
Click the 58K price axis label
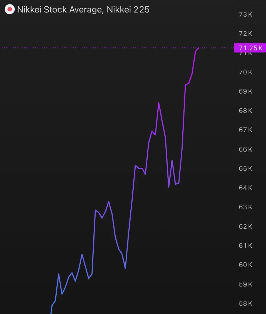click(x=245, y=303)
